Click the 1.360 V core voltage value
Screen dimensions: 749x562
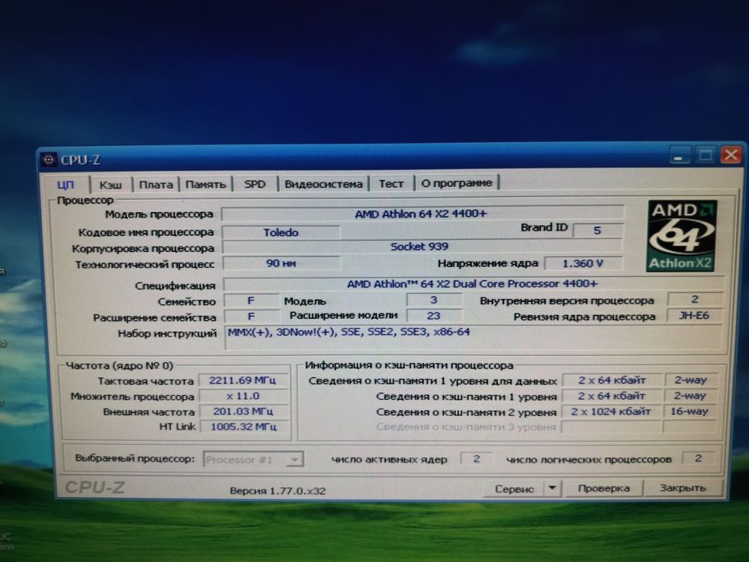point(584,263)
